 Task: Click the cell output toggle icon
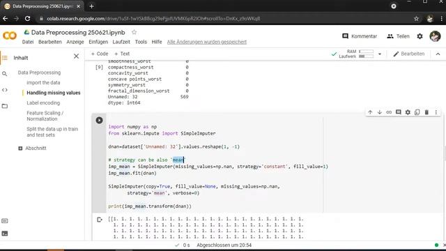pos(99,220)
